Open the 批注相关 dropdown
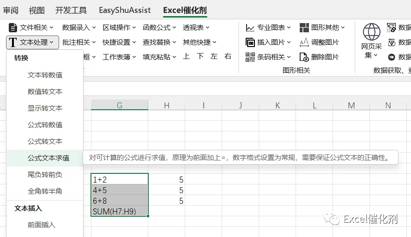411x237 pixels. coord(79,42)
